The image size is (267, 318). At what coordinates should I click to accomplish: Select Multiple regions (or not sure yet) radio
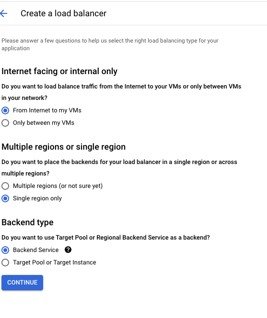pyautogui.click(x=5, y=186)
